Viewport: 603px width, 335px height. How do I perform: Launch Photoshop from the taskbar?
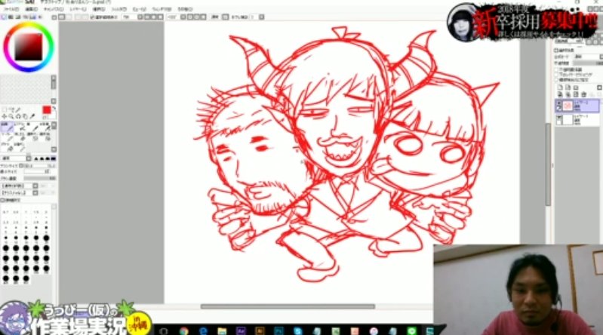click(279, 330)
